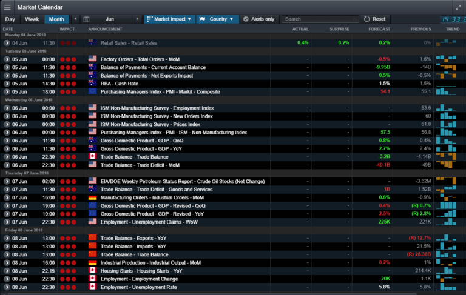Click the impact dots for Net Exports Impact
Screen dimensions: 466x295
click(x=68, y=76)
